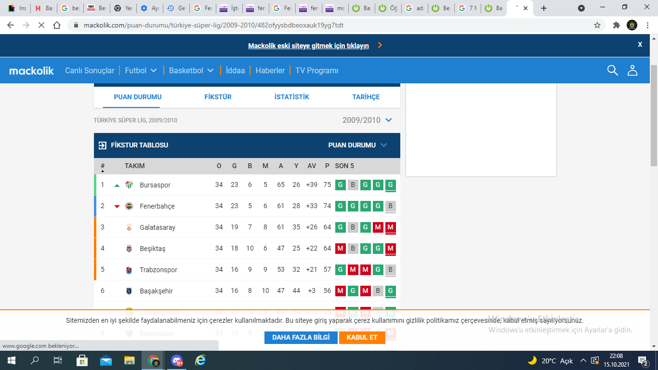Open the search magnifier on Mackolik header
The height and width of the screenshot is (370, 658).
point(612,70)
